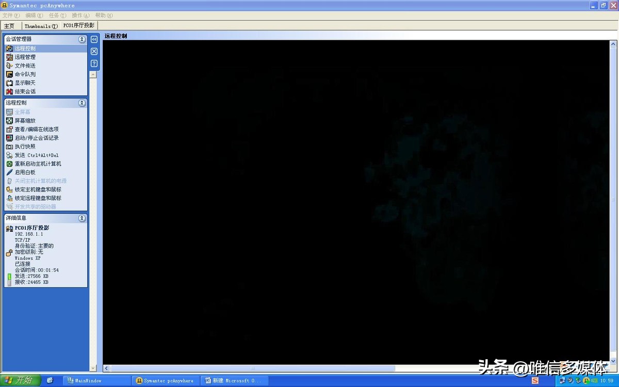The width and height of the screenshot is (619, 387).
Task: Click the 已连接 status text
Action: [x=22, y=264]
